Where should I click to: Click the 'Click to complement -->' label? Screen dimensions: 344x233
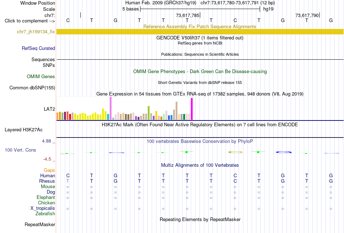point(30,21)
